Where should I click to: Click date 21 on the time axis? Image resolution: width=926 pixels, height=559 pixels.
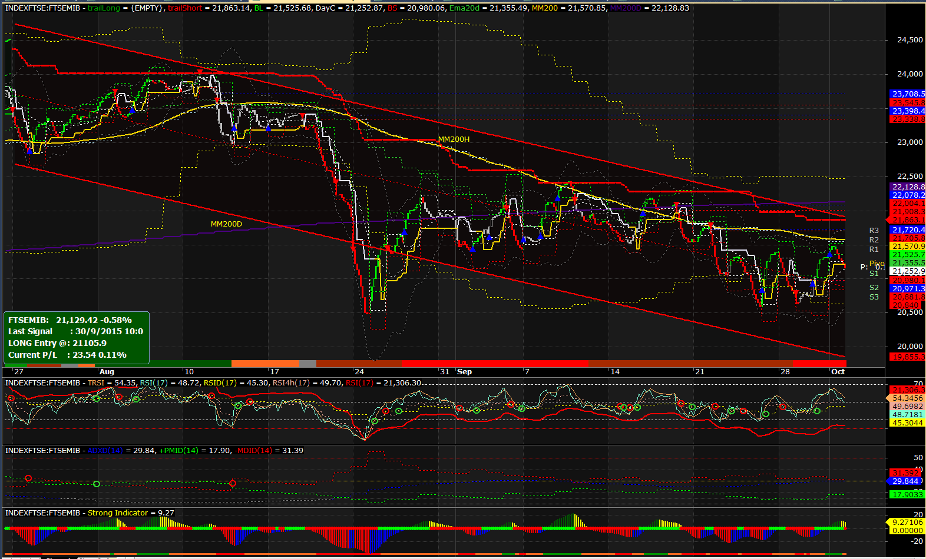tap(700, 372)
